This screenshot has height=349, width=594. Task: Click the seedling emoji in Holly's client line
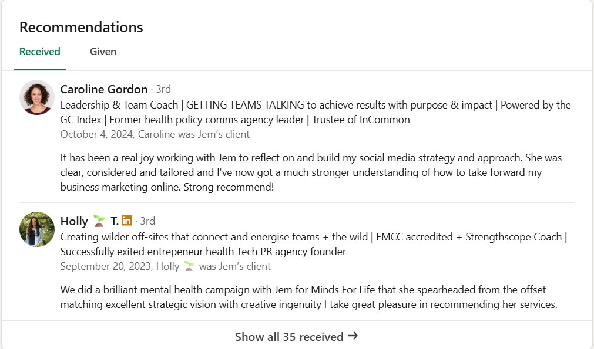point(189,266)
